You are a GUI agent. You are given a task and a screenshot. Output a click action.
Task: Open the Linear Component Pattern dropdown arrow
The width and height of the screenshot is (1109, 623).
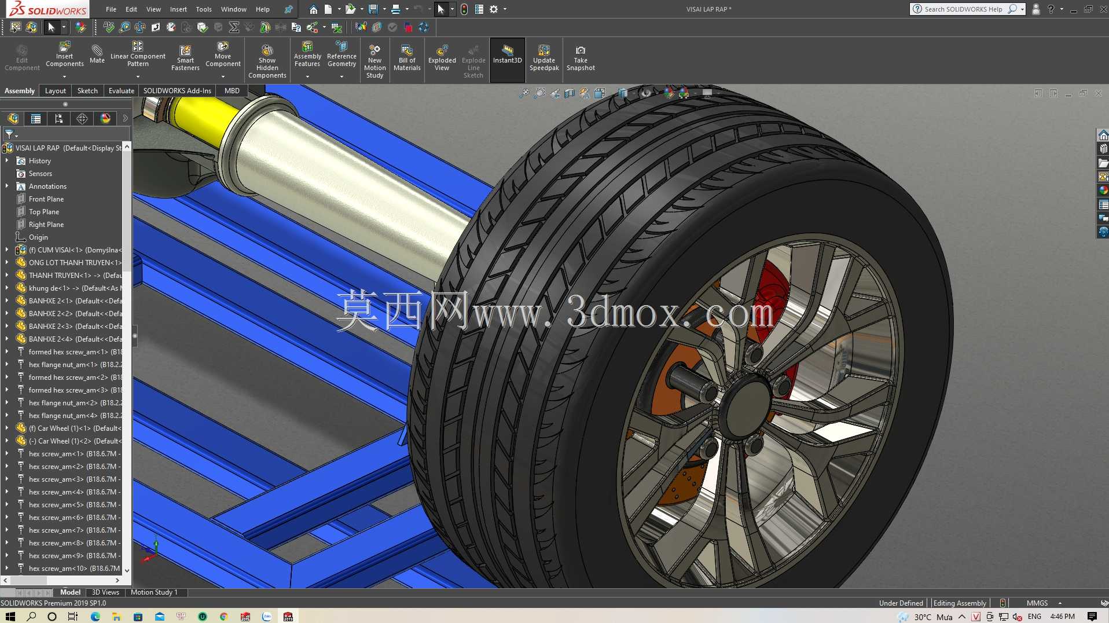coord(138,76)
